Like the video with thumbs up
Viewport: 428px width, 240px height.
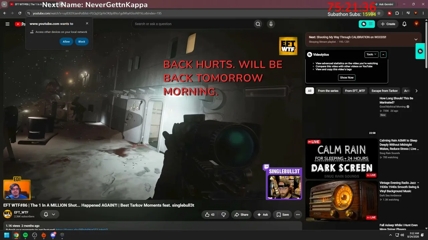pyautogui.click(x=210, y=215)
